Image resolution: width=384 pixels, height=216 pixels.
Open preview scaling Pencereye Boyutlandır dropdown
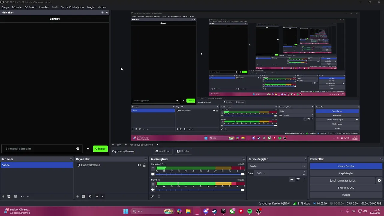click(144, 145)
